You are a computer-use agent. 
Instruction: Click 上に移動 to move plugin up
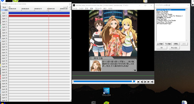click(x=160, y=44)
